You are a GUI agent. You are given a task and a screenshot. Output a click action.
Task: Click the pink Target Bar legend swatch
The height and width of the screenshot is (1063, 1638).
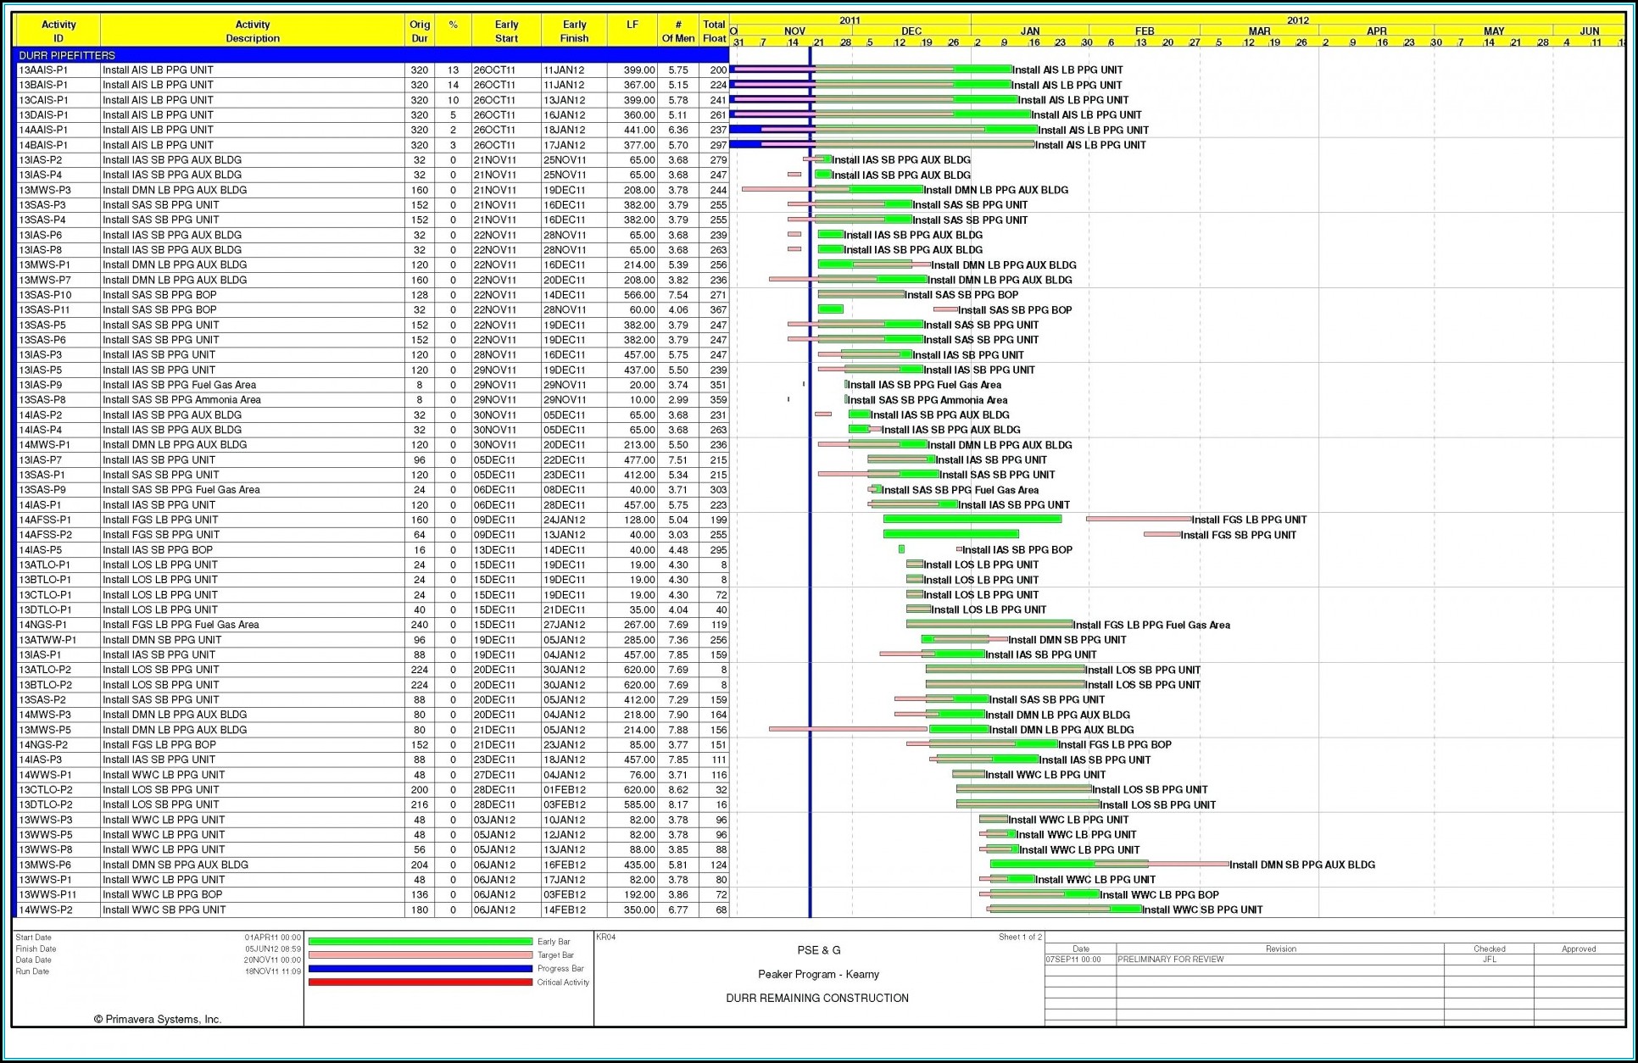tap(421, 955)
